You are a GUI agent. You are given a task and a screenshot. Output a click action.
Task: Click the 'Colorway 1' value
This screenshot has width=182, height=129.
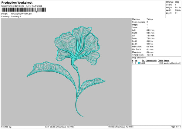pyautogui.click(x=16, y=16)
